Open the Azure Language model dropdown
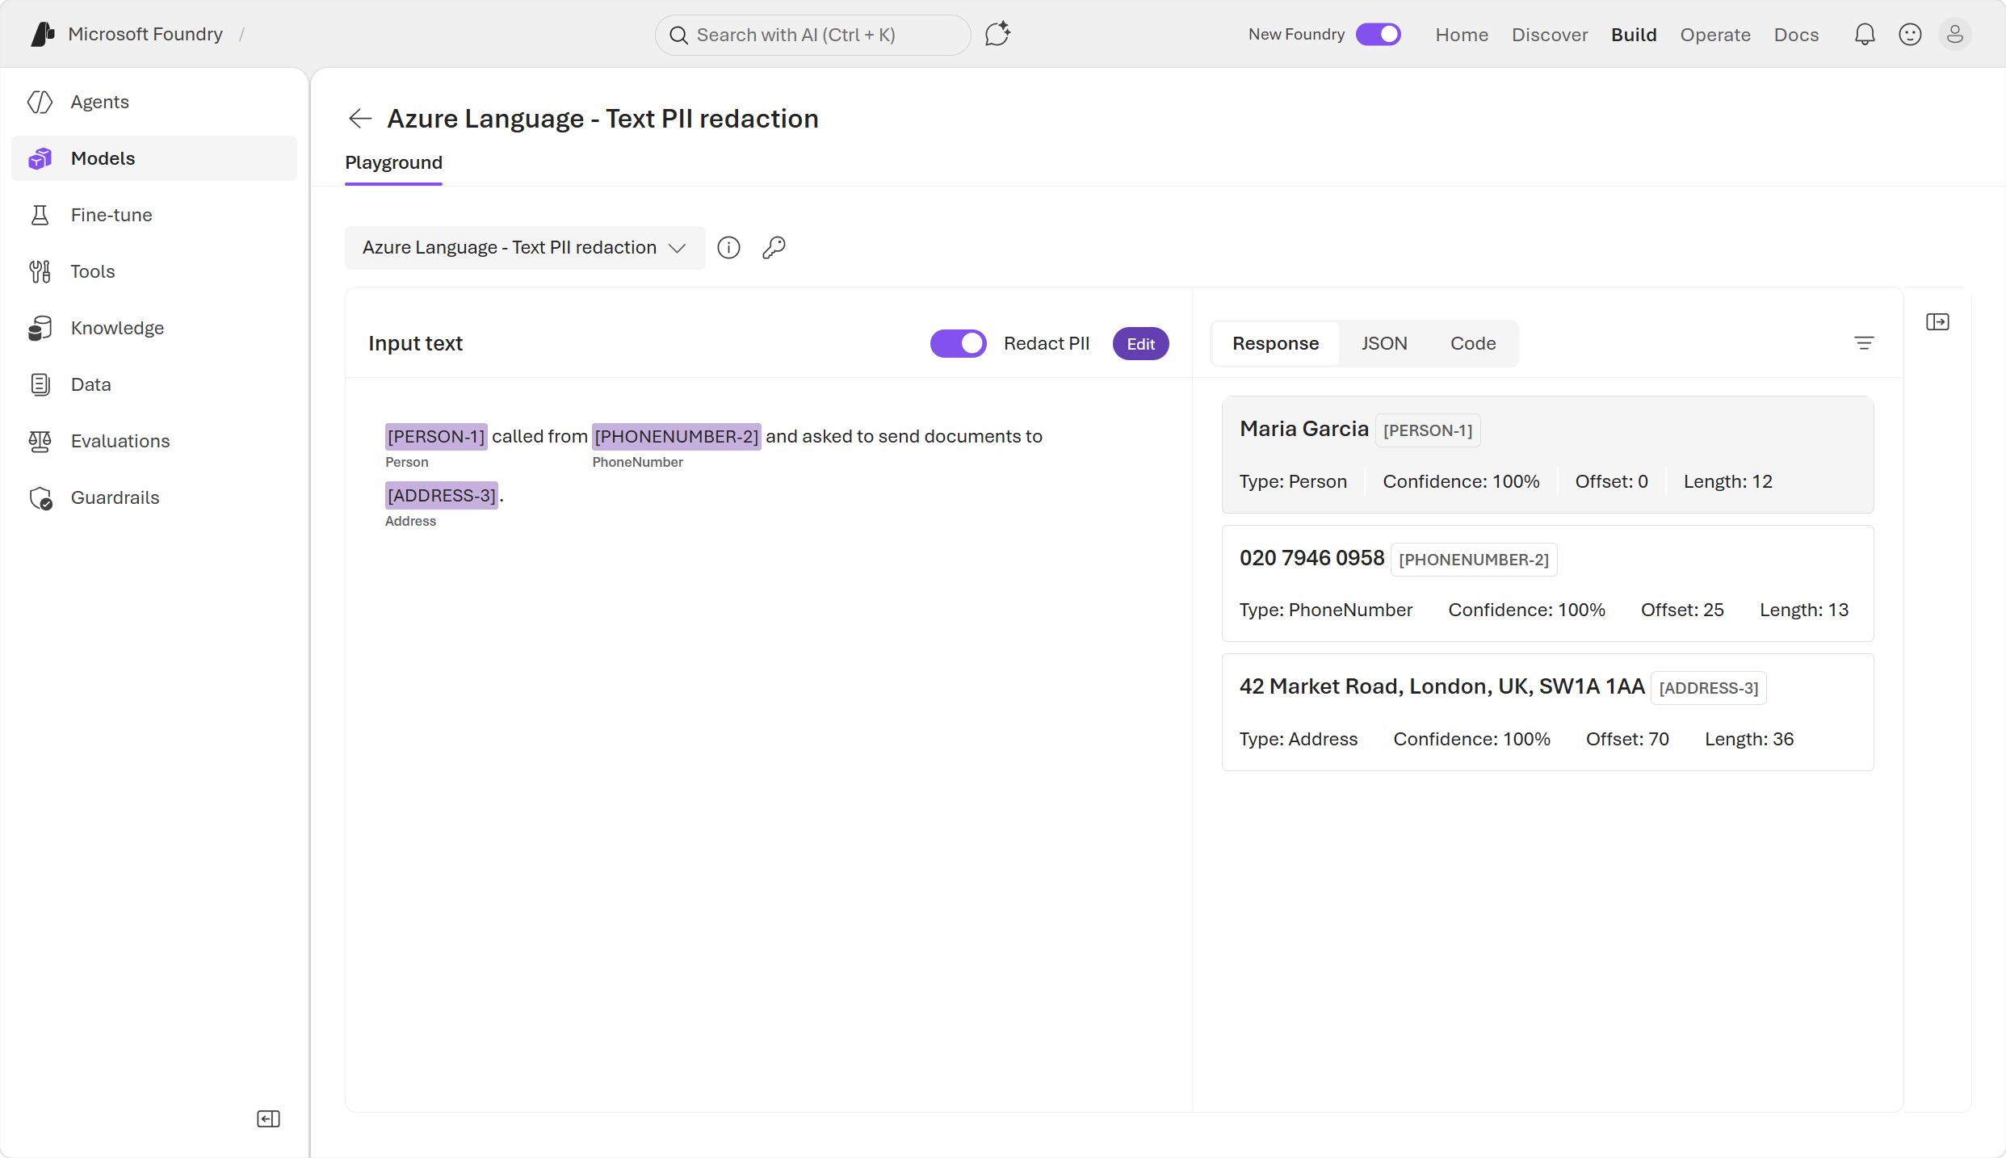This screenshot has width=2006, height=1158. point(525,247)
